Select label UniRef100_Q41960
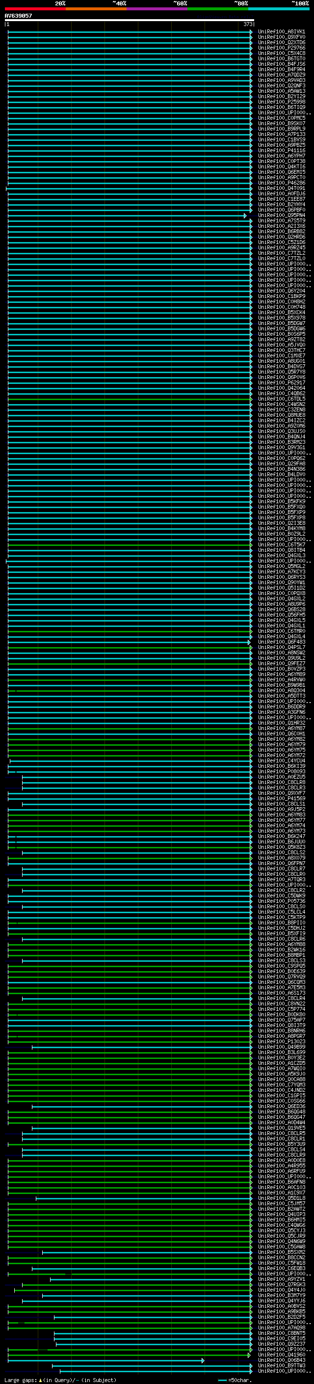The image size is (314, 1384). 281,1355
